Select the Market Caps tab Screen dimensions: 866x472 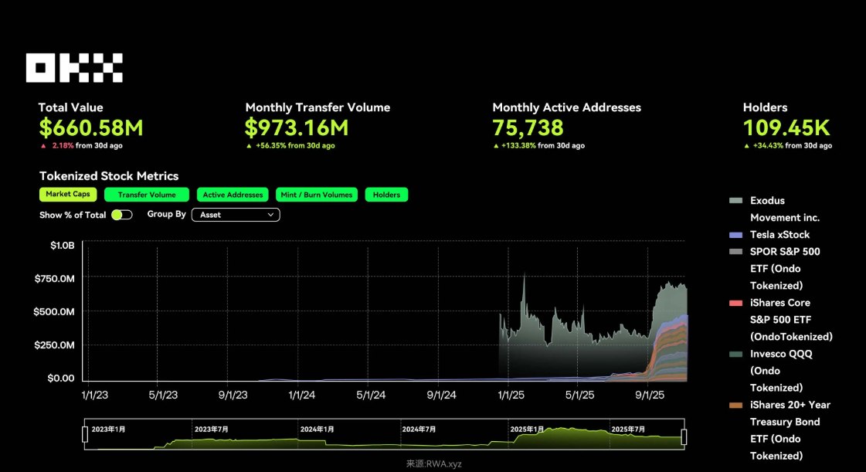click(69, 195)
